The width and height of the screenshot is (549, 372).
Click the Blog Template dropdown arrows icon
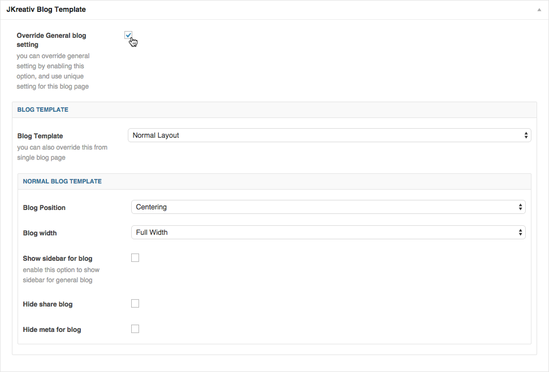click(526, 135)
